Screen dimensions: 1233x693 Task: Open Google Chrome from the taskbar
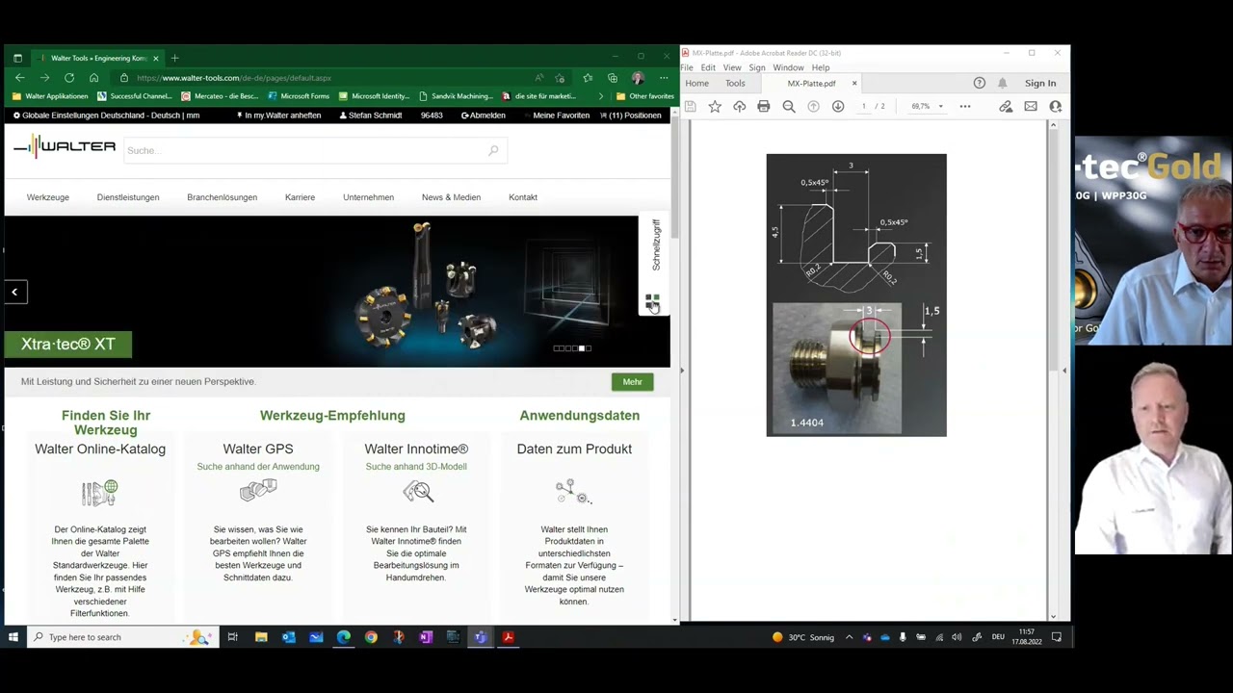[x=371, y=637]
